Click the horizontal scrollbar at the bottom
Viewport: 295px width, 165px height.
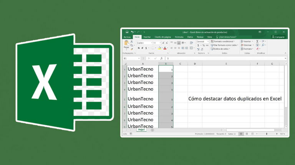pos(250,130)
